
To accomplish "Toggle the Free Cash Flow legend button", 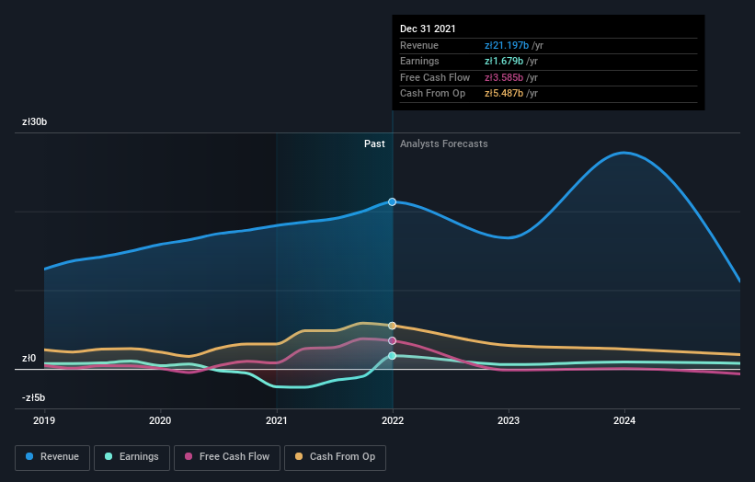I will tap(227, 457).
